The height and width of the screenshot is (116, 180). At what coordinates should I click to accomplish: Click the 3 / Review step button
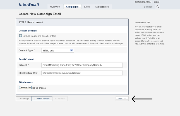60,98
